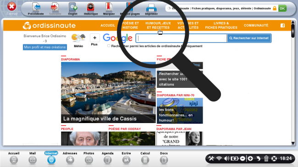Mute sound via the speaker tray icon
The height and width of the screenshot is (167, 298).
[226, 158]
